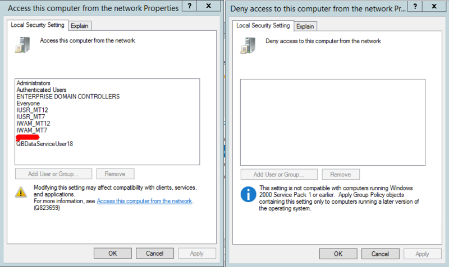Viewport: 449px width, 267px height.
Task: Open the 'Access this computer from the network' link
Action: (145, 201)
